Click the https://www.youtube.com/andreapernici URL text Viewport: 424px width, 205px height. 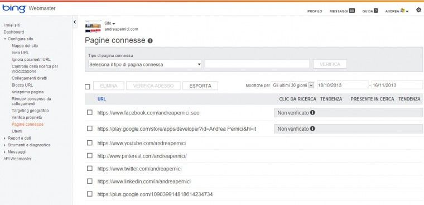click(x=142, y=143)
